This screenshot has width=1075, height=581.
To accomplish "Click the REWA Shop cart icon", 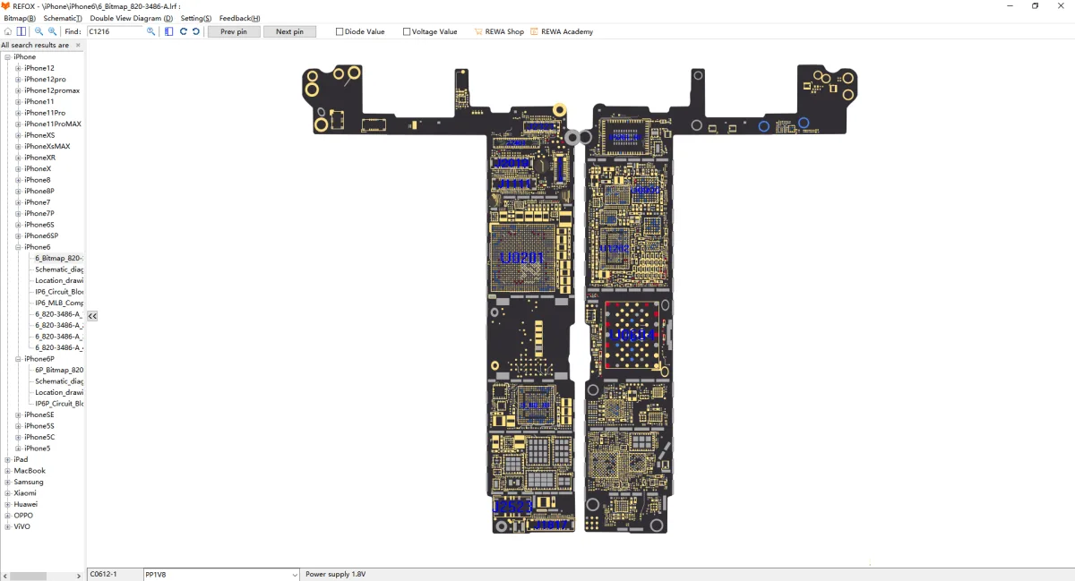I will 478,31.
